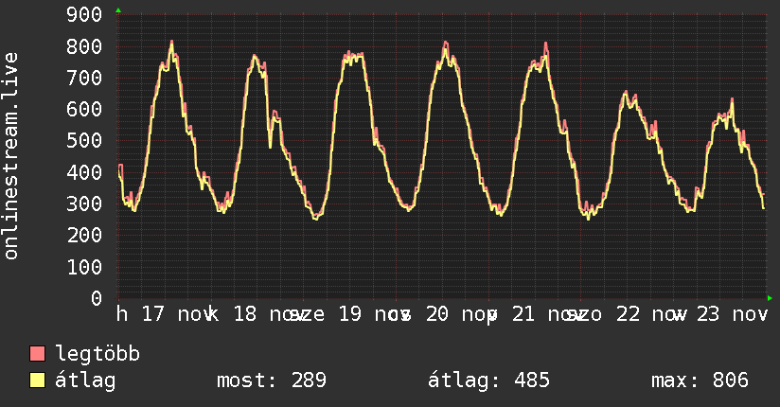Select the "átlag" legend label beside yellow swatch
The image size is (780, 407).
[x=85, y=380]
